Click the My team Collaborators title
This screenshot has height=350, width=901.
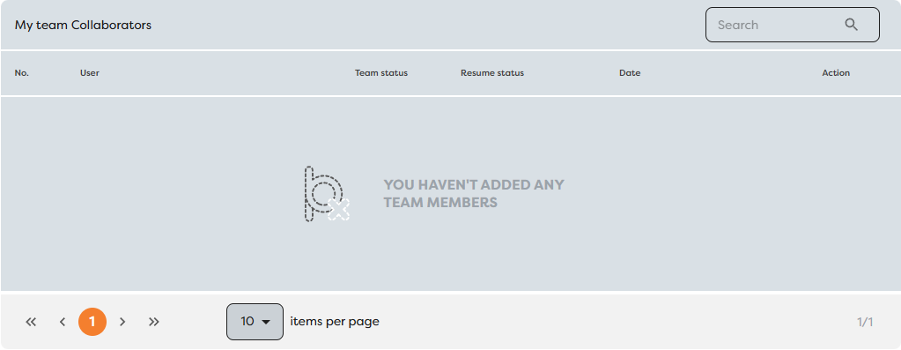pyautogui.click(x=84, y=26)
